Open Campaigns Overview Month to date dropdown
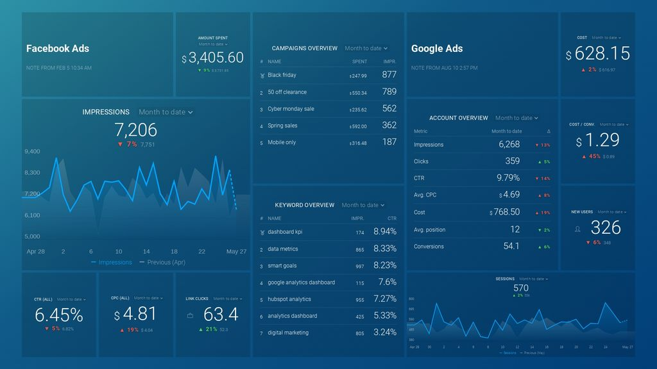This screenshot has height=369, width=657. coord(366,48)
